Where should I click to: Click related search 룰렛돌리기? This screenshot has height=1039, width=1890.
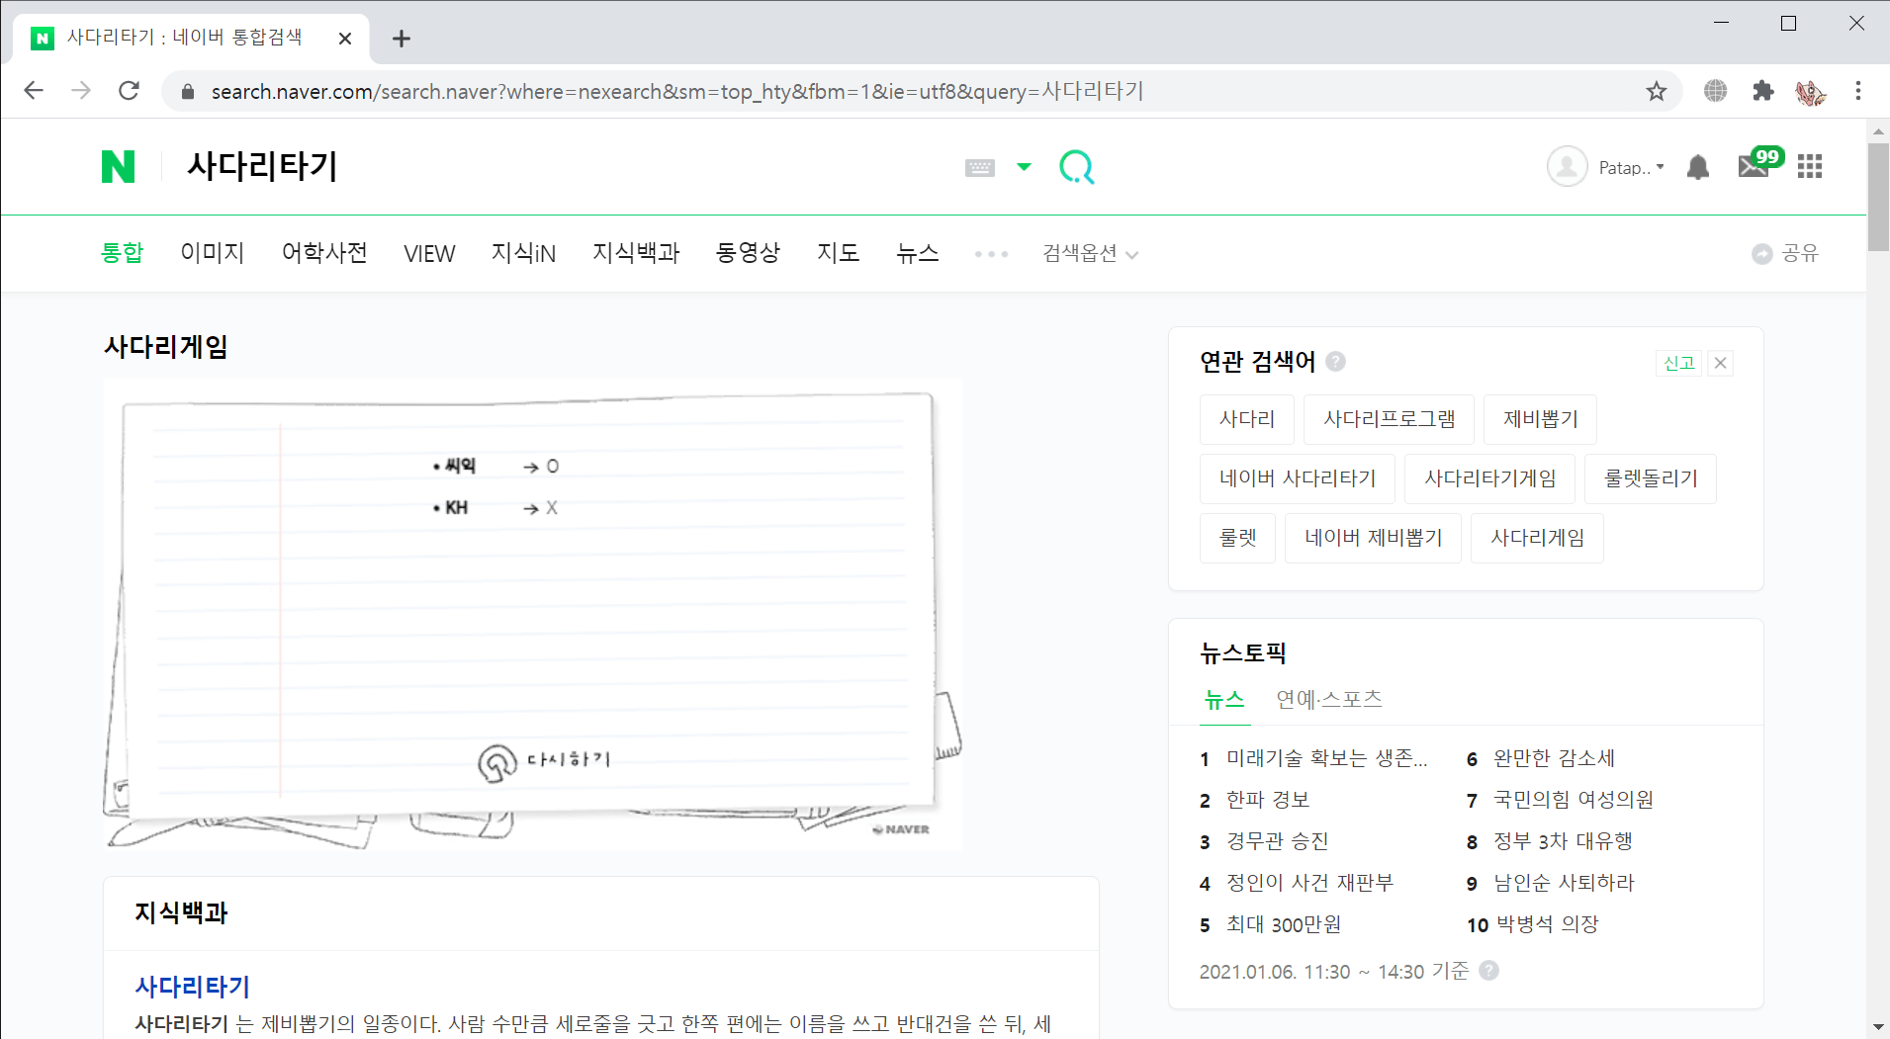point(1651,478)
